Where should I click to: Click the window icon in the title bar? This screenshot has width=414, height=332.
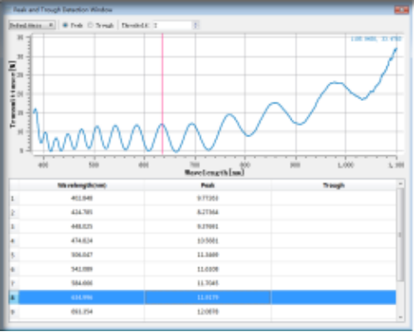pos(8,9)
